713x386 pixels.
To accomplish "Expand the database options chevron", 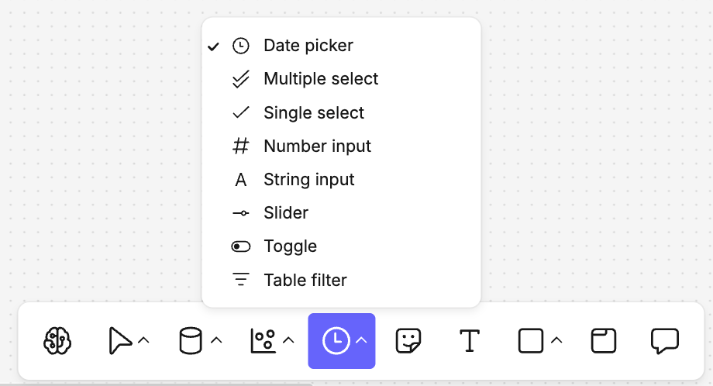I will 216,340.
